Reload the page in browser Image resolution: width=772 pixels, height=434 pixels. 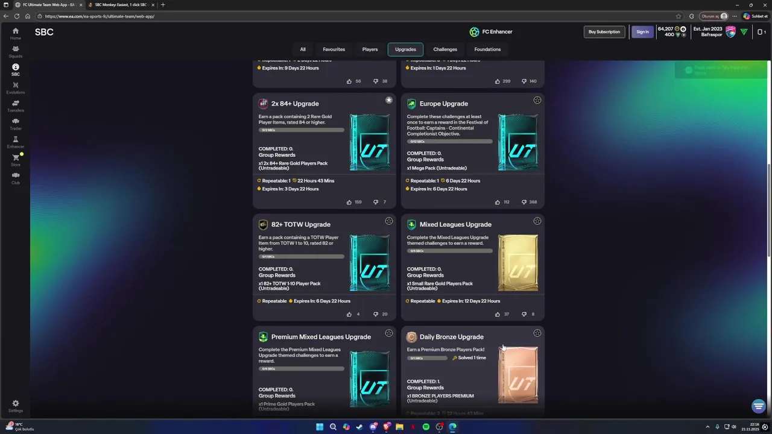click(x=17, y=16)
